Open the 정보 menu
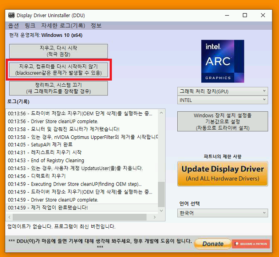This screenshot has height=257, width=279. click(96, 25)
